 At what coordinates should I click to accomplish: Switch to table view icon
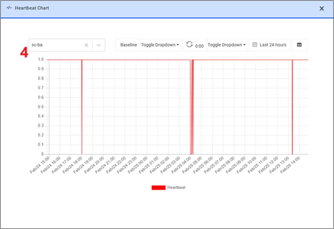299,45
